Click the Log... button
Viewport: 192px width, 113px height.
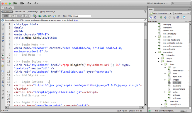[183, 111]
